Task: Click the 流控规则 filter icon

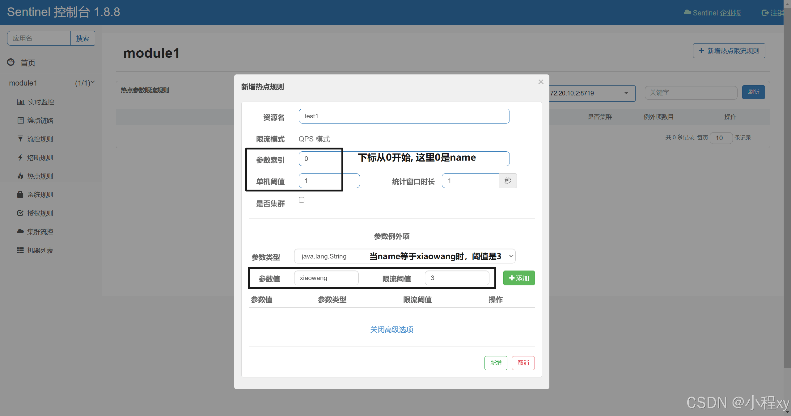Action: [20, 139]
